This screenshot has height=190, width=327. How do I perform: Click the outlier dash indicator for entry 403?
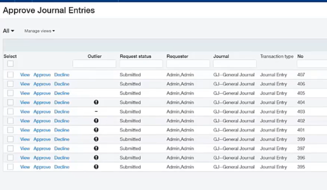coord(96,112)
